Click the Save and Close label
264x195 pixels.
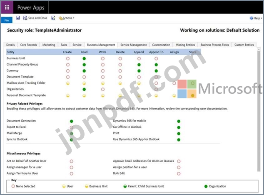coord(38,18)
